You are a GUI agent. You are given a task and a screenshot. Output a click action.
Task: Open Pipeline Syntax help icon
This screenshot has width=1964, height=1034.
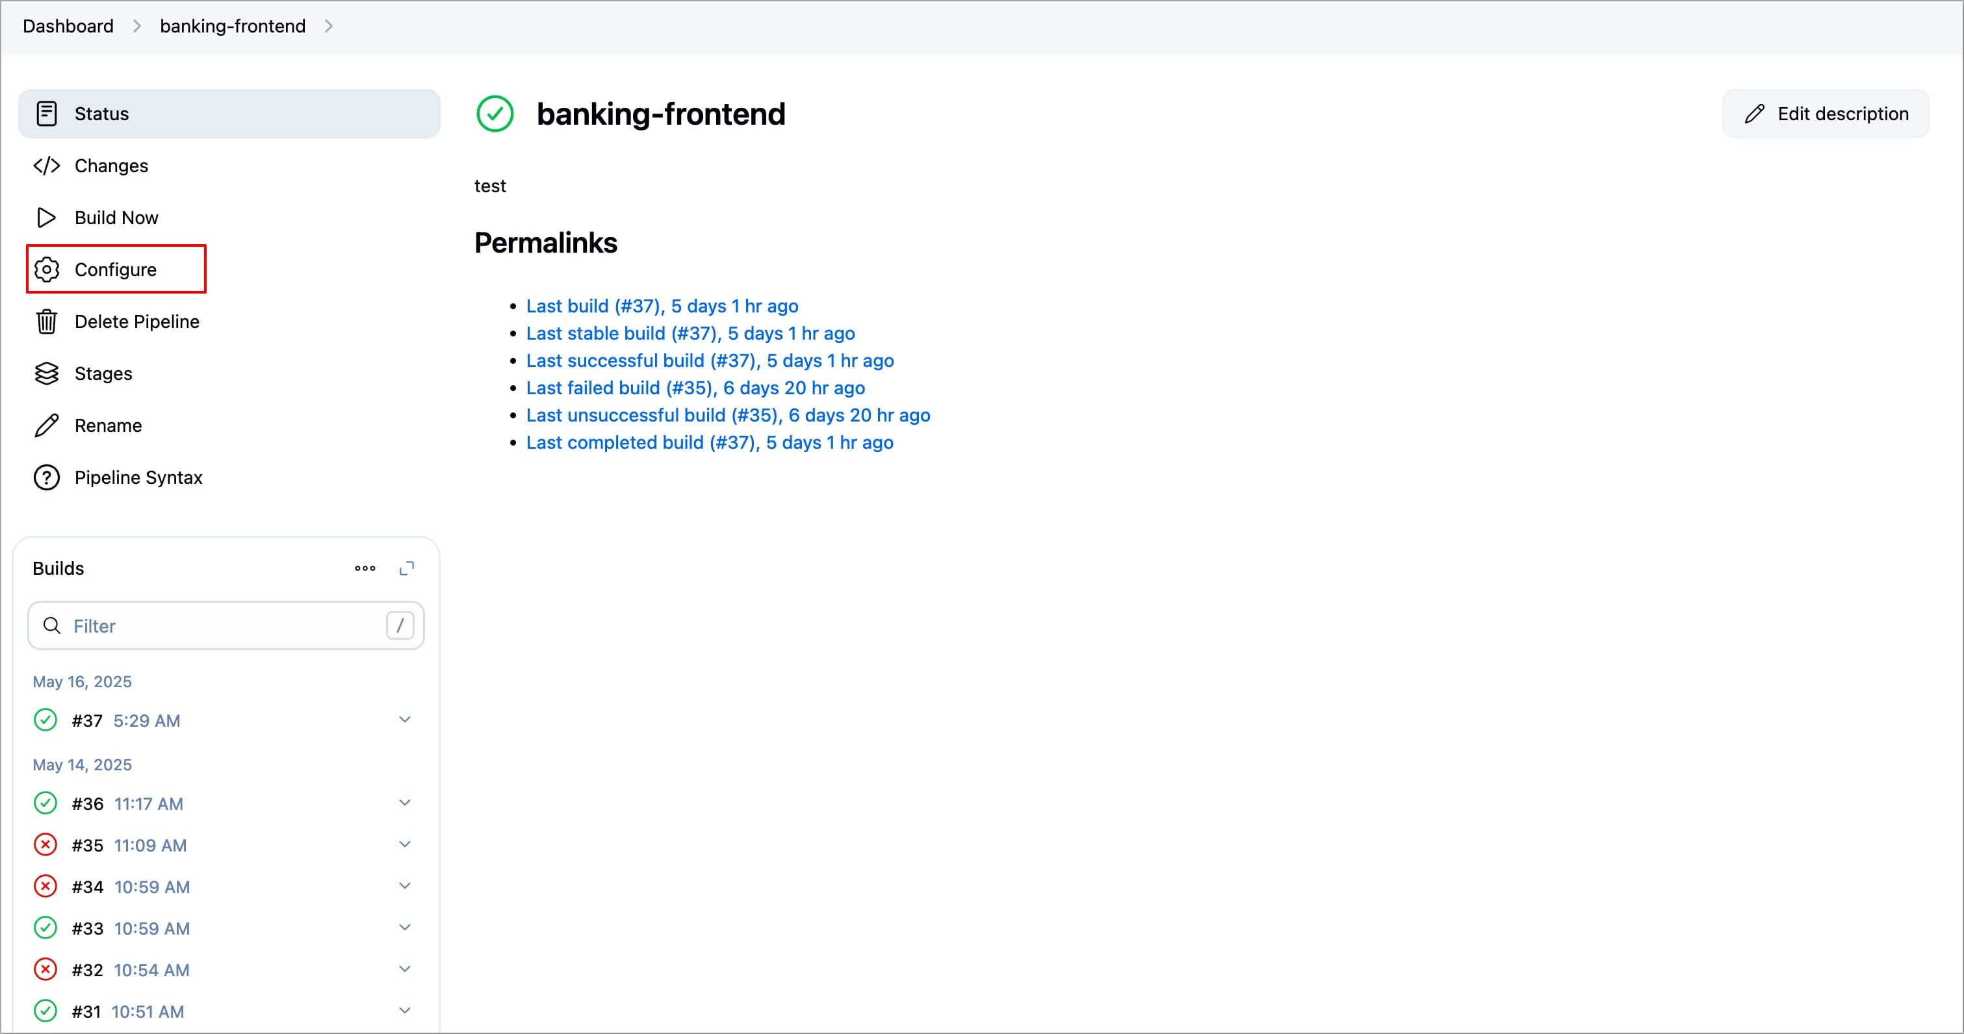tap(47, 478)
